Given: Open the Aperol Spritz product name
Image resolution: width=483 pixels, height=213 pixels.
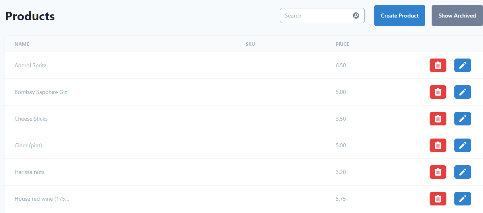Looking at the screenshot, I should [x=30, y=65].
